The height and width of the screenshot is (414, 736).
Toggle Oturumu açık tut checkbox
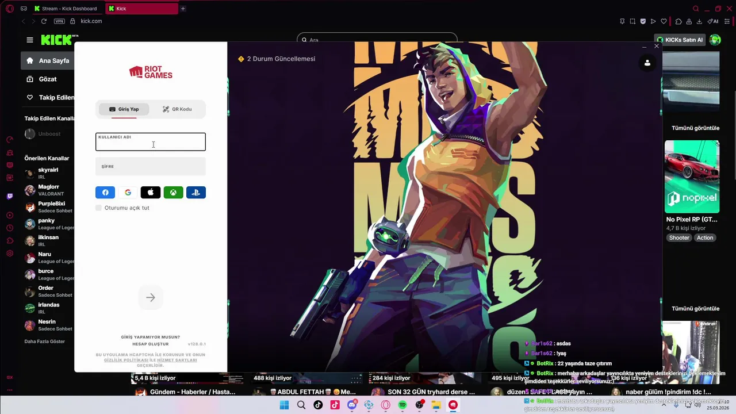tap(98, 208)
